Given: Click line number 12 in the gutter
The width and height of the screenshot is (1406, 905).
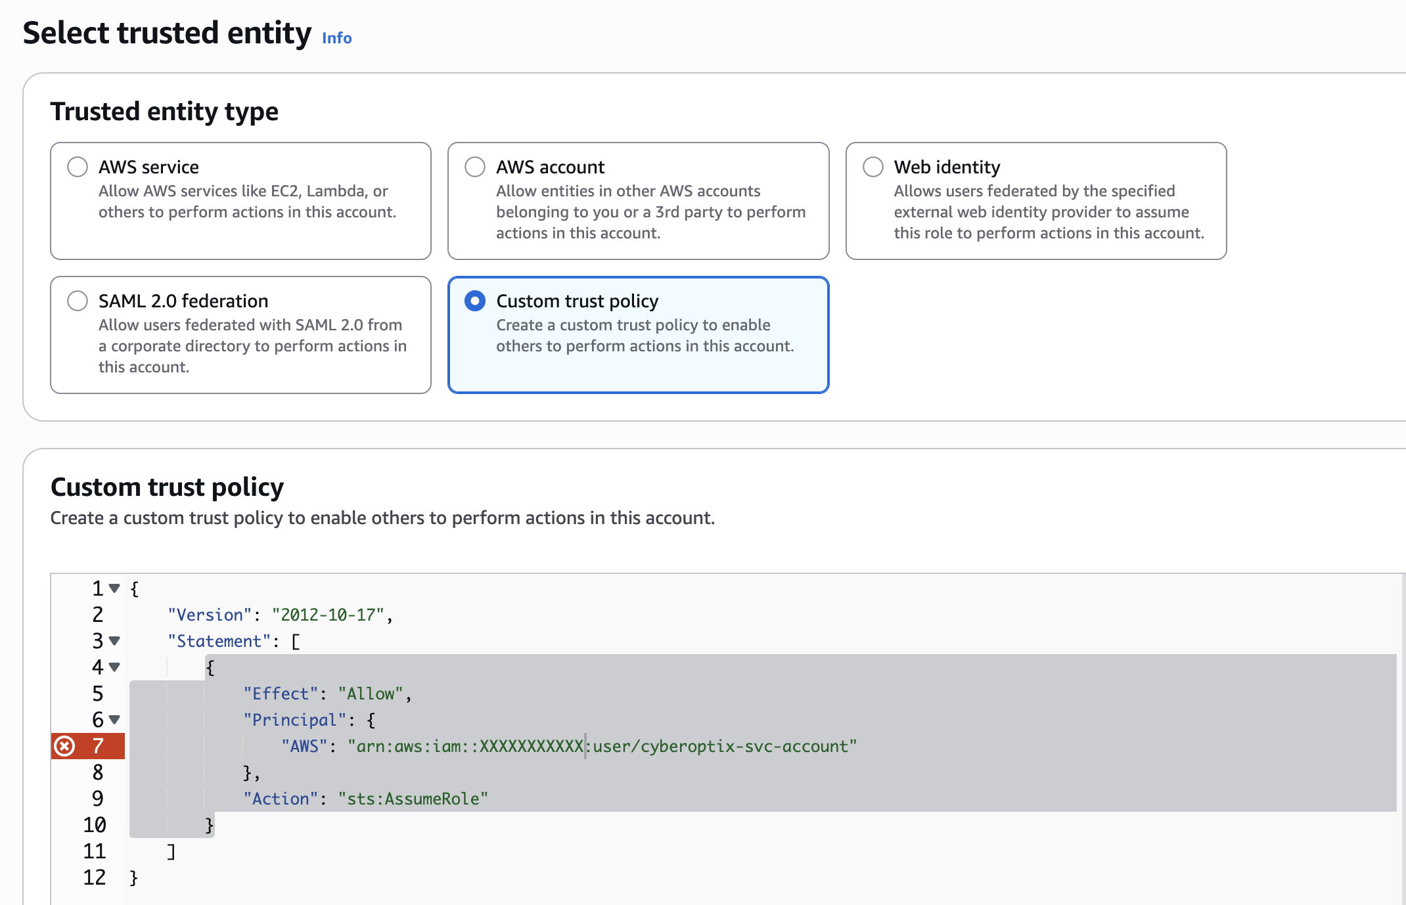Looking at the screenshot, I should tap(94, 877).
